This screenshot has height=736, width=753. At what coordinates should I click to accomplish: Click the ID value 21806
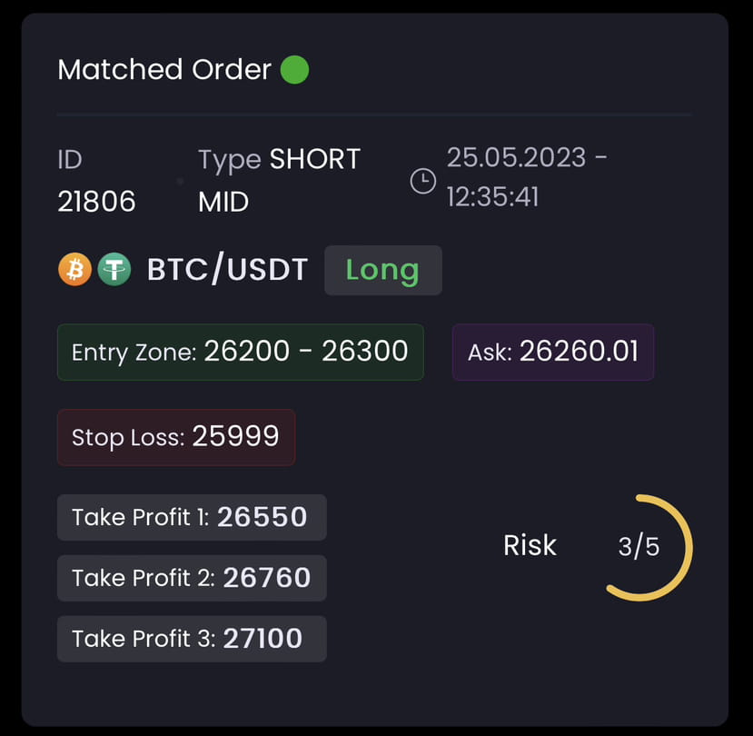96,202
